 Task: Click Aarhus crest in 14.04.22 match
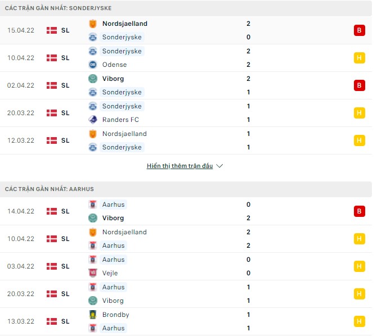pyautogui.click(x=93, y=205)
